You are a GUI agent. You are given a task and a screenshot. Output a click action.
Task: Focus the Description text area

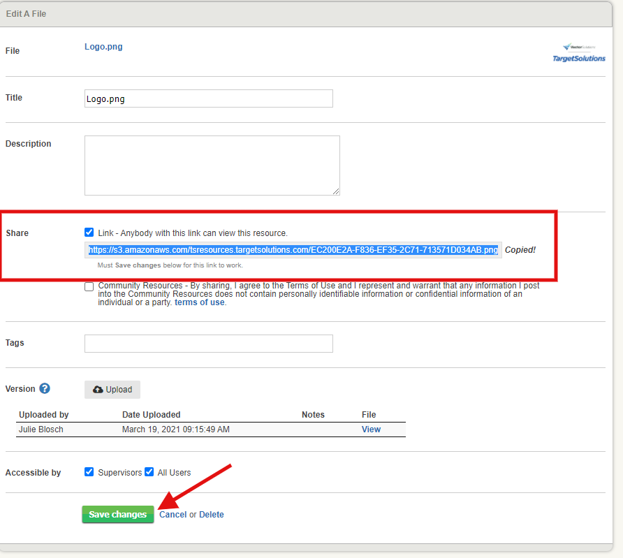click(212, 165)
